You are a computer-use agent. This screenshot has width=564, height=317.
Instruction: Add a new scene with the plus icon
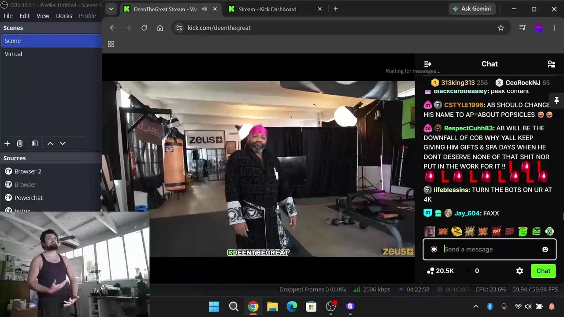[x=7, y=143]
